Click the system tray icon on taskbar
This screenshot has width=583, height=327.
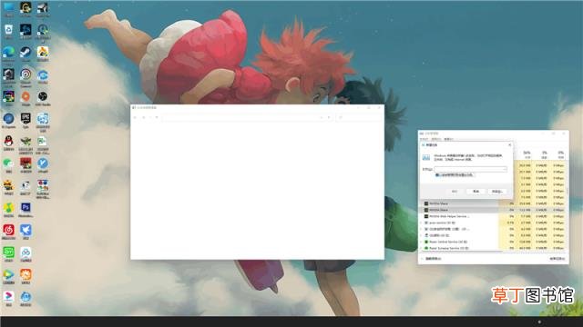coord(539,322)
